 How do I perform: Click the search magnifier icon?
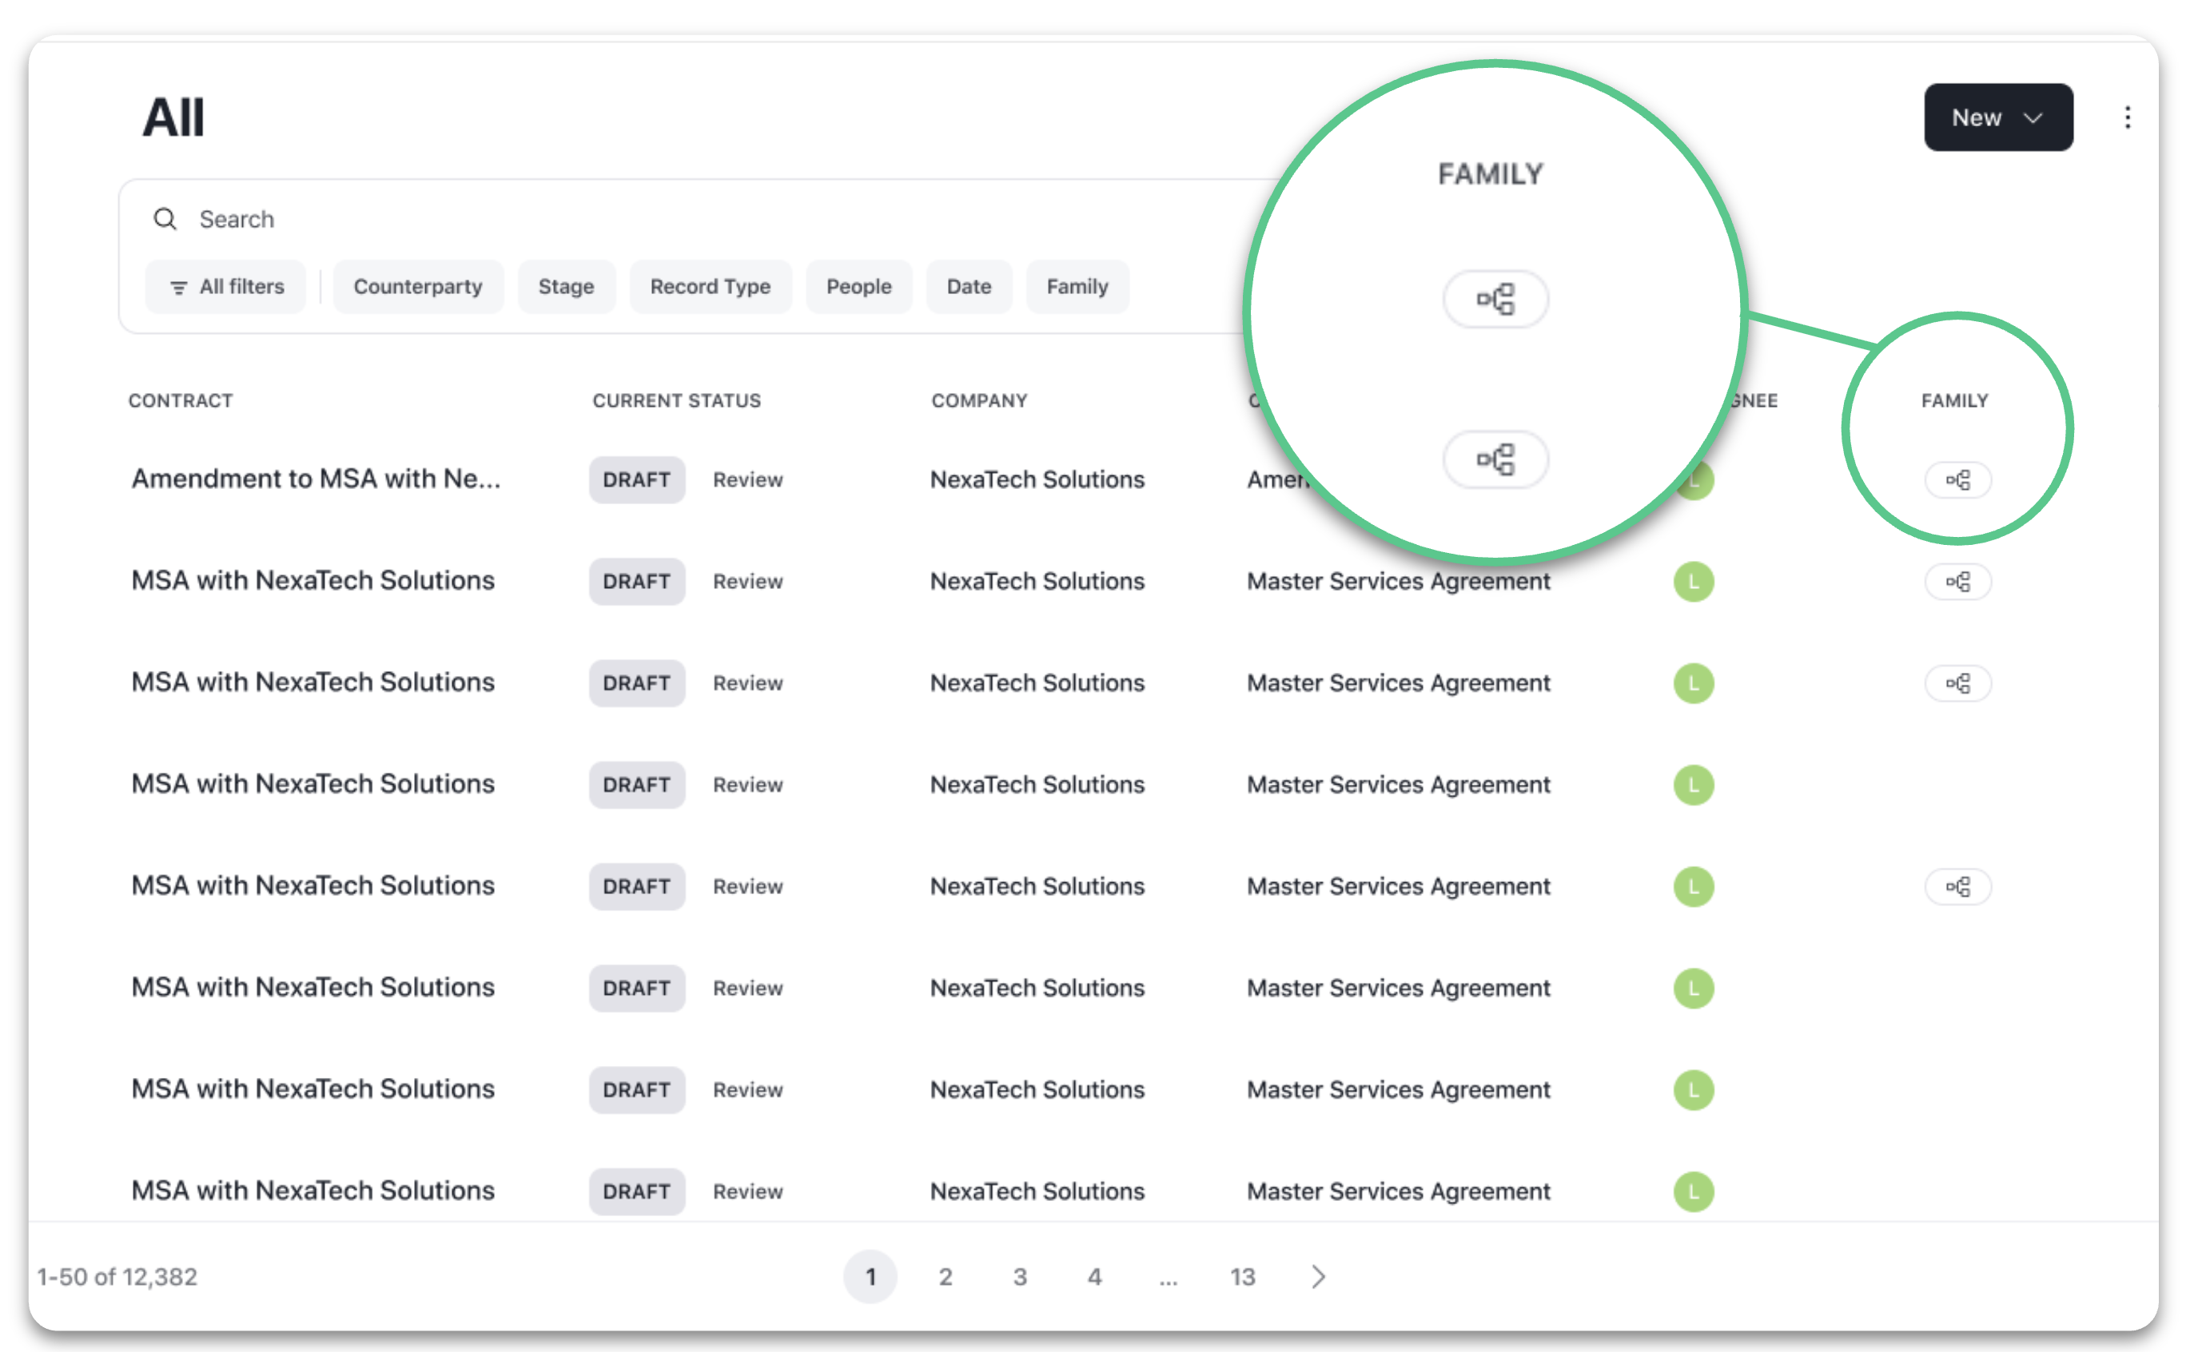[165, 219]
